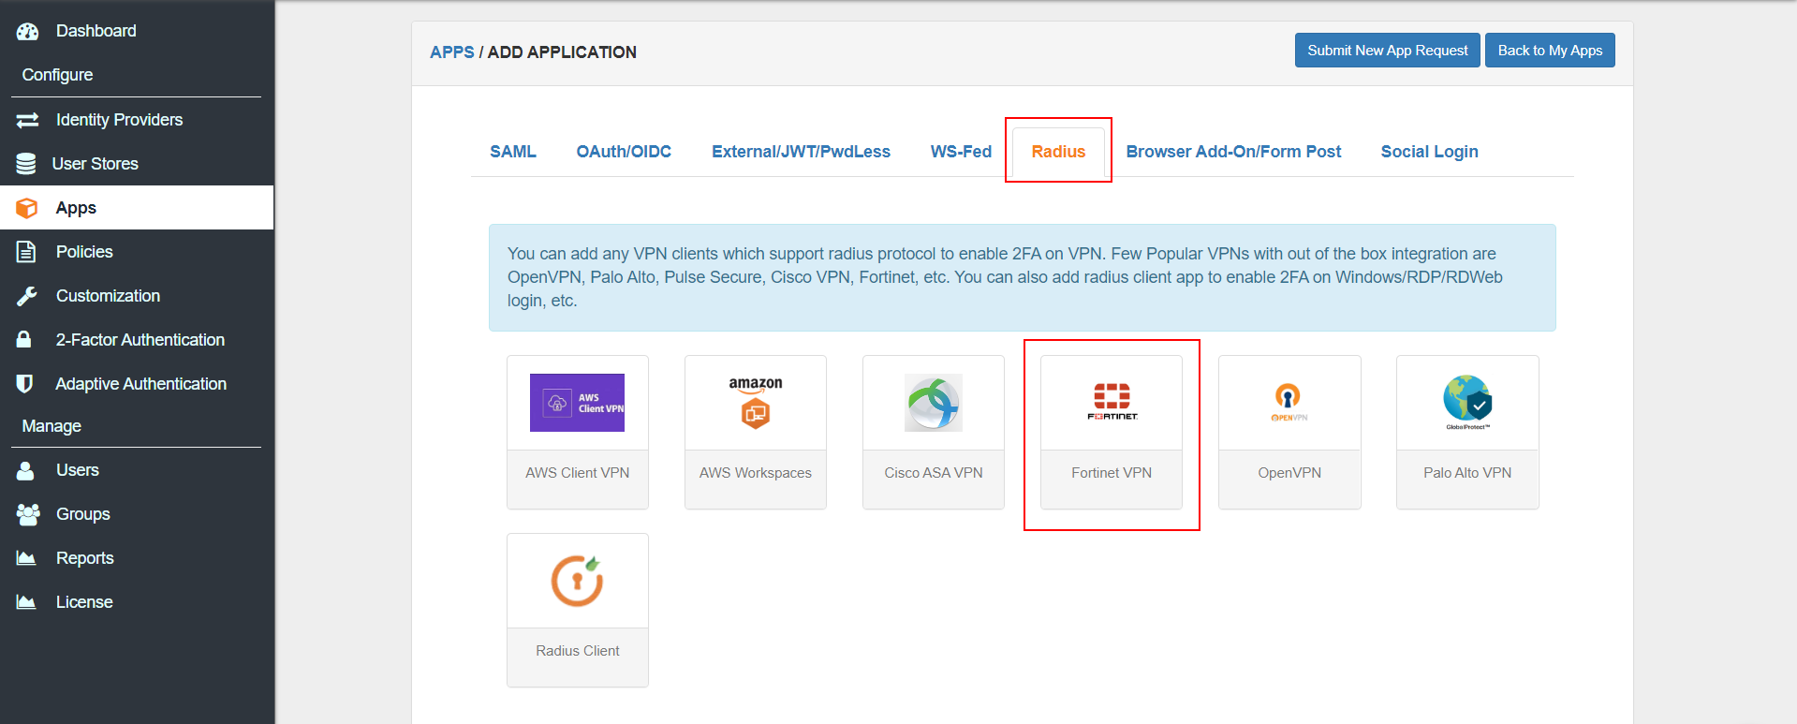Click the Cisco ASA VPN label
The height and width of the screenshot is (724, 1797).
(934, 473)
